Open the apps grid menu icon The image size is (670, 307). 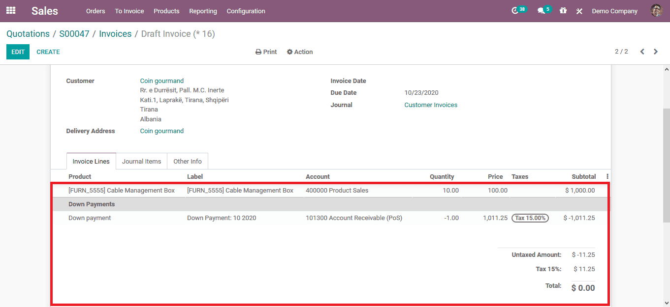pos(11,10)
